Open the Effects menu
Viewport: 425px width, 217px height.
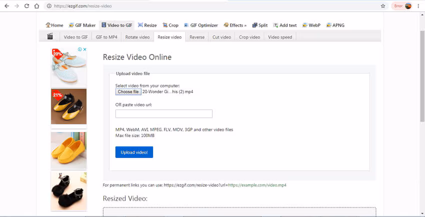tap(235, 25)
